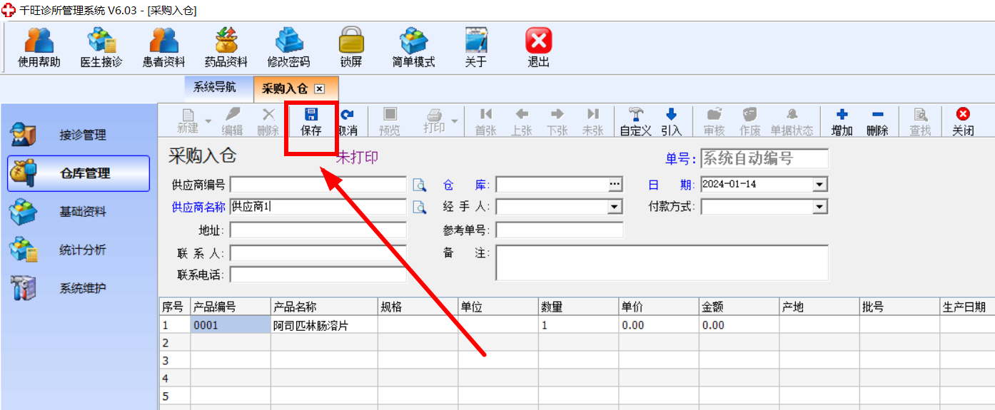Close the 采购入仓 tab
This screenshot has width=995, height=410.
(x=319, y=89)
